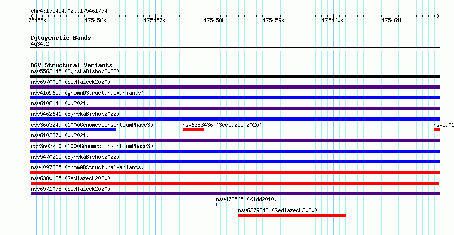Select the nsv6108141 (Wu2021) label
Screen dimensions: 454x235
(60, 103)
